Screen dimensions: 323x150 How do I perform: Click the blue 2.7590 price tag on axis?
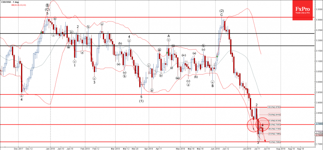click(318, 124)
